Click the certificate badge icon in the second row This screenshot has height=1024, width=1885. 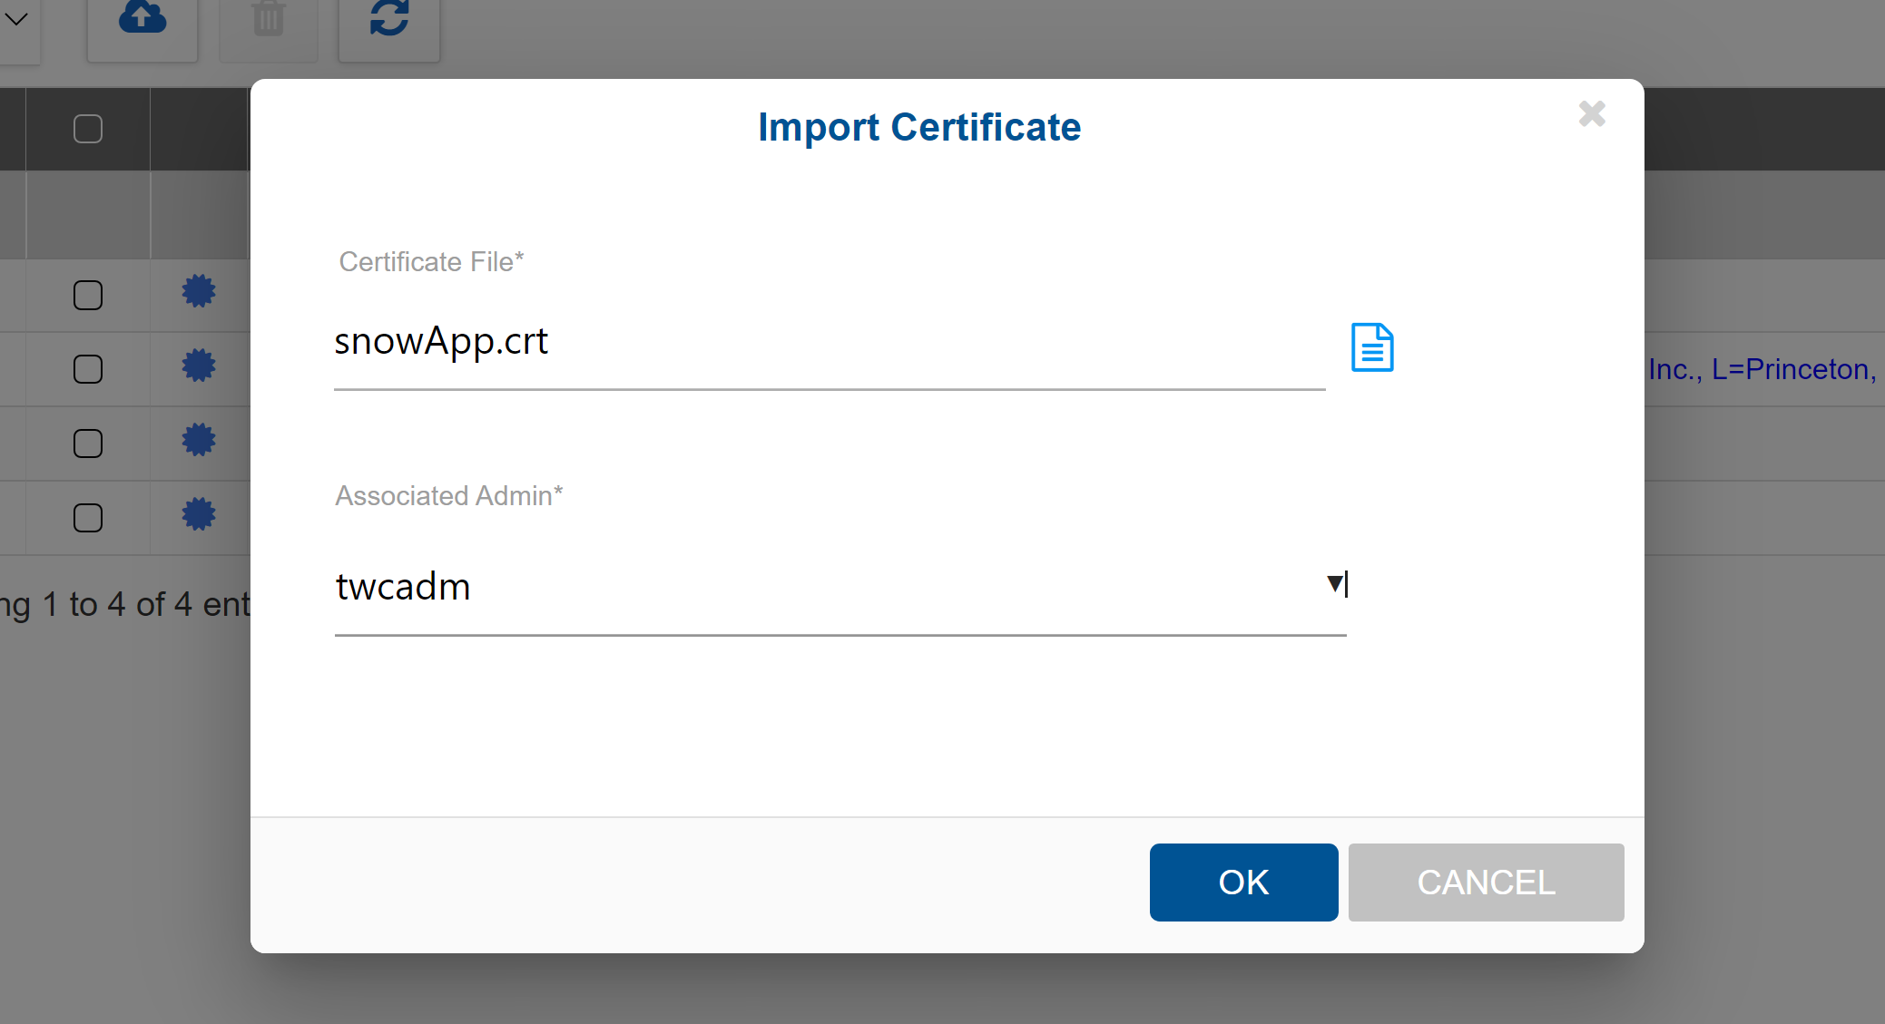pyautogui.click(x=198, y=366)
